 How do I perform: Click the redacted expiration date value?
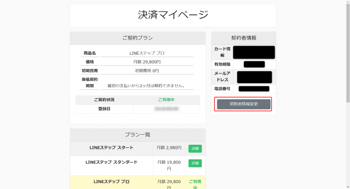[254, 64]
